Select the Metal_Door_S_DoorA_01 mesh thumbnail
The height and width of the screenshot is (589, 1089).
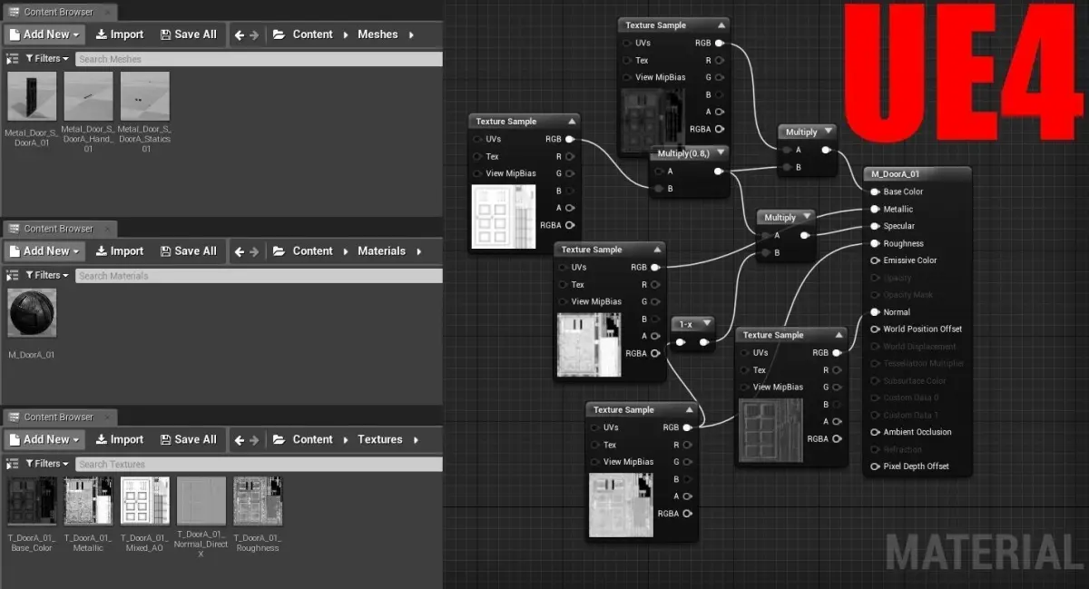[32, 96]
